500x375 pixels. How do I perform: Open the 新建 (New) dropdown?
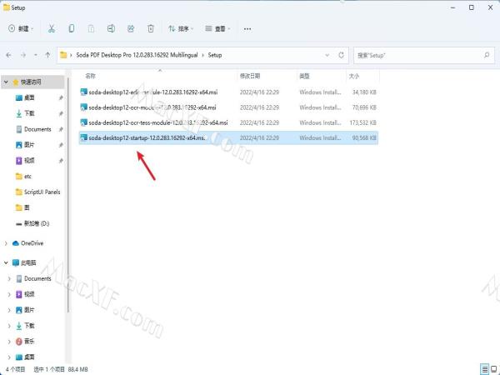20,28
